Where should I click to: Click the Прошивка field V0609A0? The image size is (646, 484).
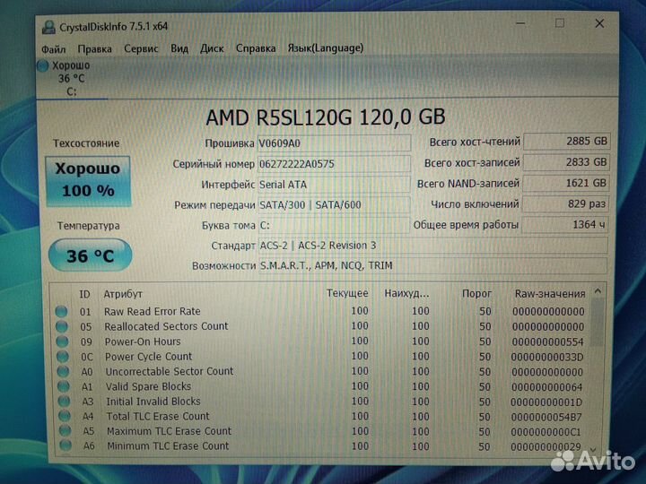tap(334, 143)
